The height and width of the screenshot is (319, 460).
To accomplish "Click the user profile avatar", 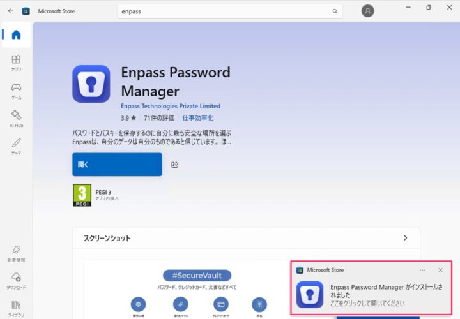I will coord(367,11).
